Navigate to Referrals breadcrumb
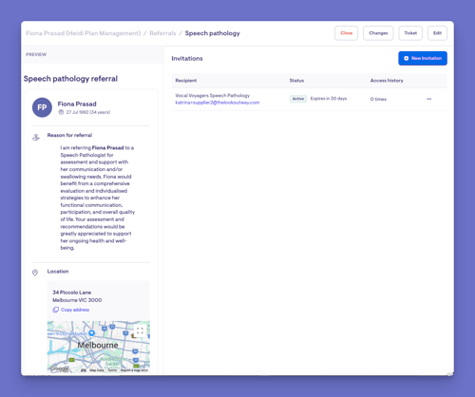Viewport: 475px width, 397px height. click(x=162, y=33)
